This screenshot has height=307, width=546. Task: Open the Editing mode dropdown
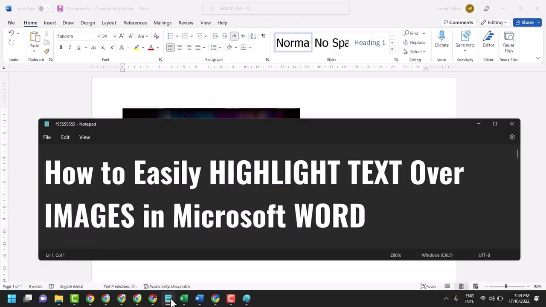pos(494,23)
